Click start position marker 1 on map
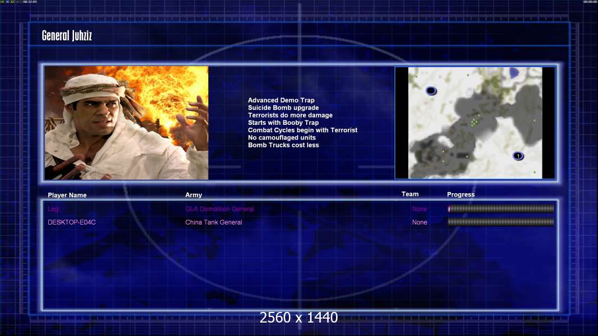Screen dimensions: 598x336 [518, 156]
